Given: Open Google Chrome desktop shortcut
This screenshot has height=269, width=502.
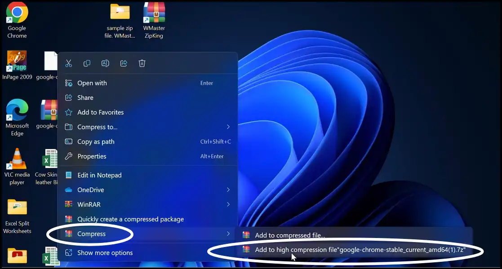Looking at the screenshot, I should (x=17, y=21).
